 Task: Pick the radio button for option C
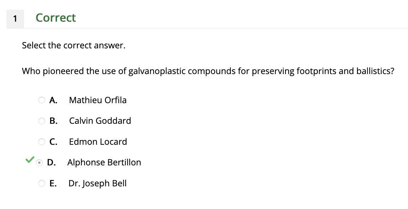tap(42, 142)
